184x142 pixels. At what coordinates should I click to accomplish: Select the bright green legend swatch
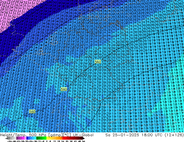coord(45,138)
